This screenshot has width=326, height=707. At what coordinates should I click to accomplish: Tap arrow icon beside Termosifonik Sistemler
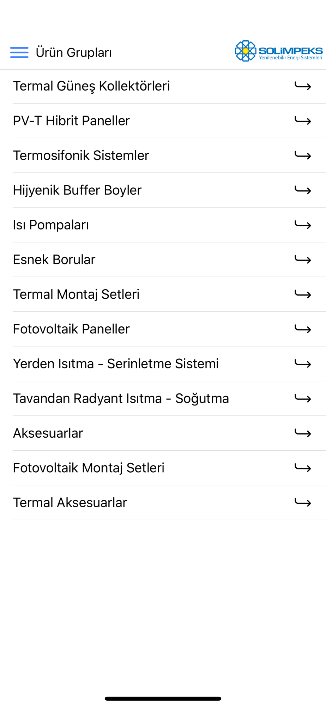point(303,156)
